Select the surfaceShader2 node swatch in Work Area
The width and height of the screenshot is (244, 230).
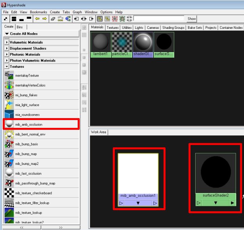click(216, 173)
